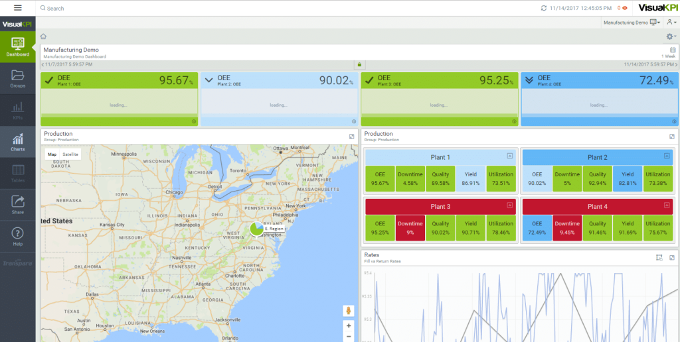Toggle the green time range lock

pyautogui.click(x=359, y=64)
